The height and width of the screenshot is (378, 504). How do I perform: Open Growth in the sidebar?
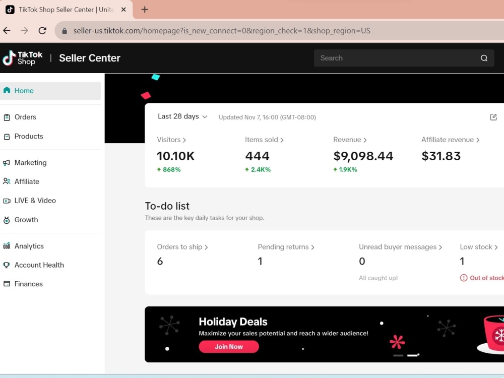50,220
